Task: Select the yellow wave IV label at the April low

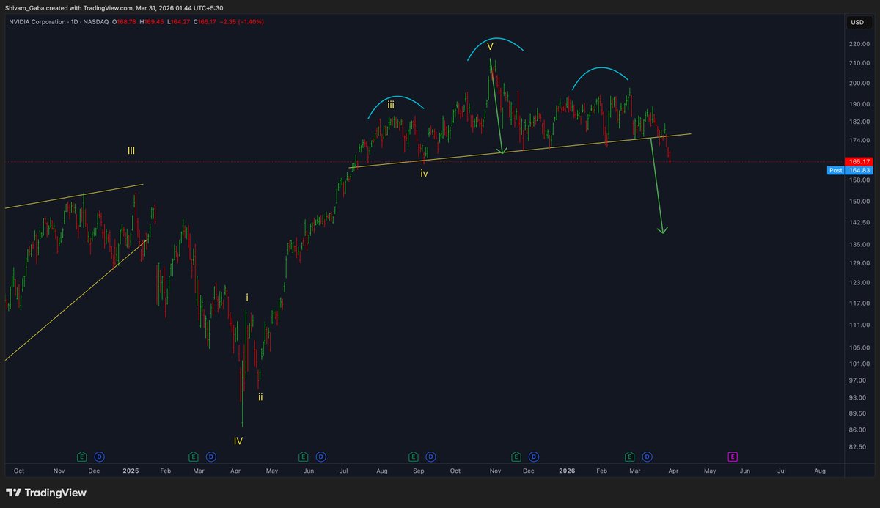Action: (x=238, y=441)
